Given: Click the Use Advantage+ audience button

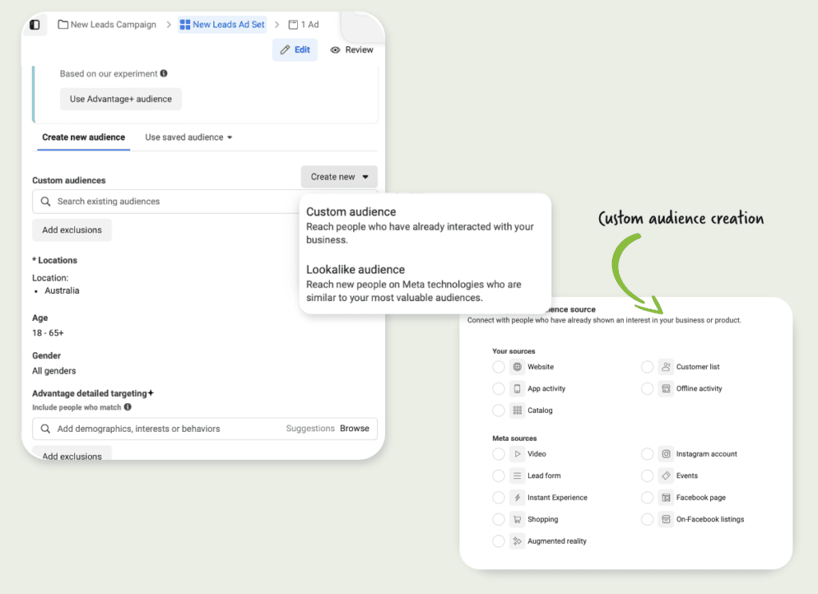Looking at the screenshot, I should [x=121, y=99].
